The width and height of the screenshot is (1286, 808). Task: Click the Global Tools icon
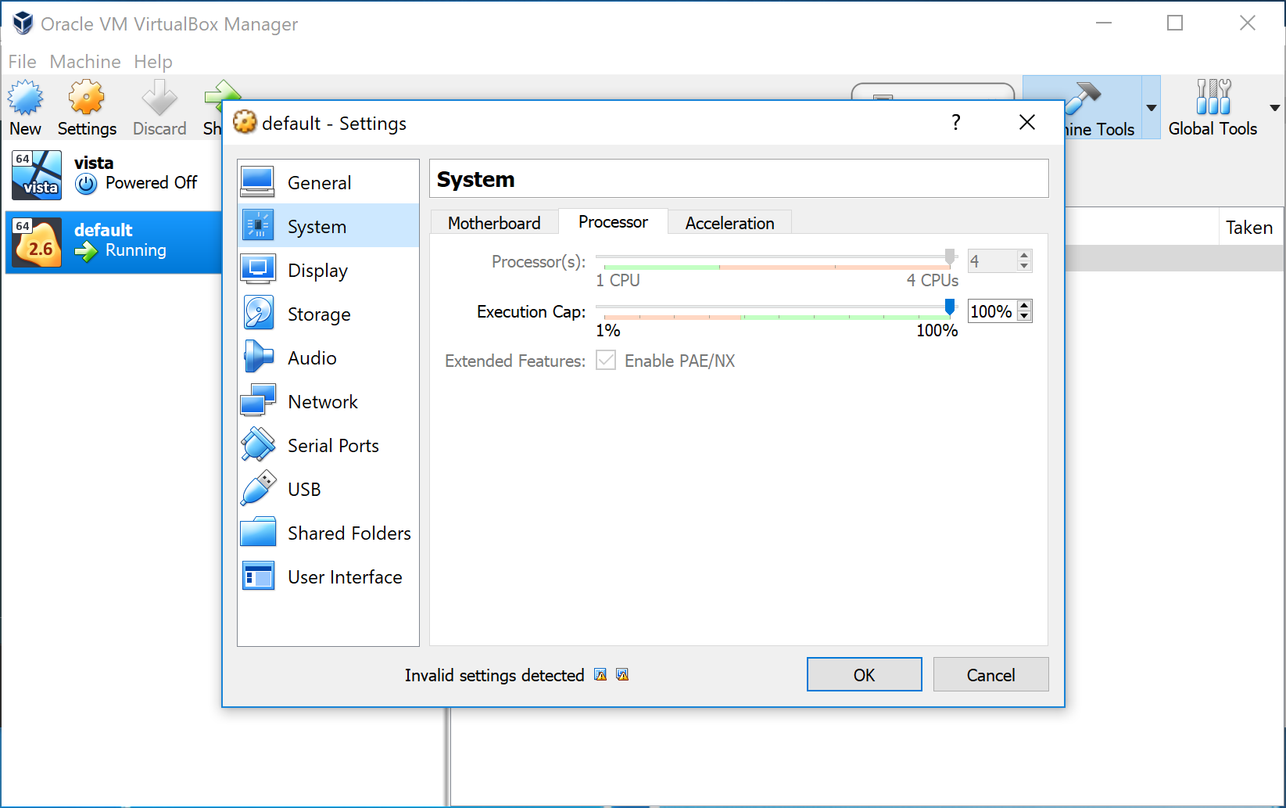(1213, 97)
